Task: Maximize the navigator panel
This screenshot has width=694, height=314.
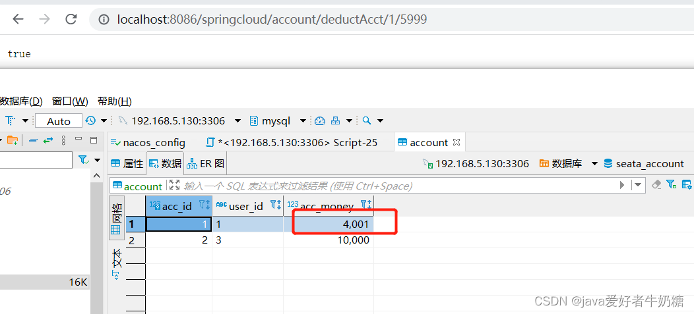Action: coord(94,140)
